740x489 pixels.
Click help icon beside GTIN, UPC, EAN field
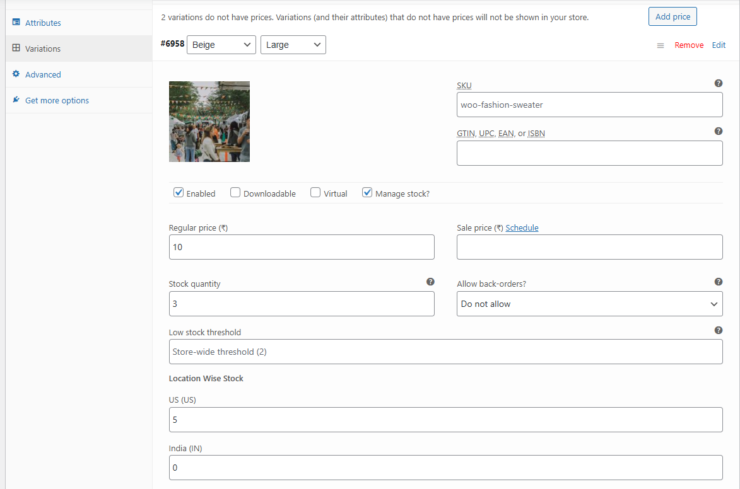718,131
